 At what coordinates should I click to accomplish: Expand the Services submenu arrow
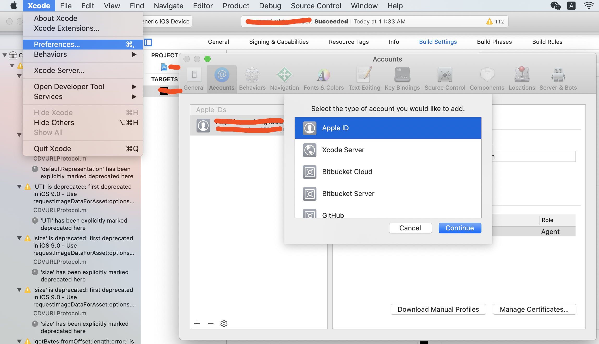(x=134, y=97)
